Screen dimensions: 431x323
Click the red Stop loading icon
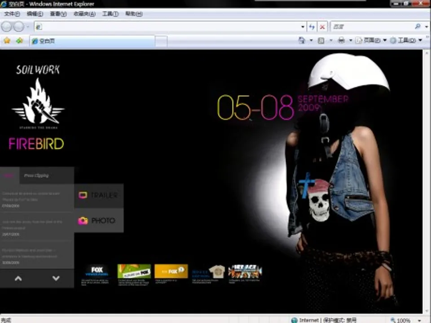322,27
